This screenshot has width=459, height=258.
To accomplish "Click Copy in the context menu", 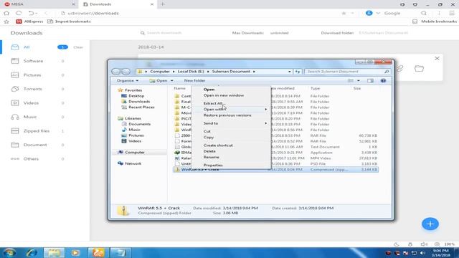I will (209, 137).
